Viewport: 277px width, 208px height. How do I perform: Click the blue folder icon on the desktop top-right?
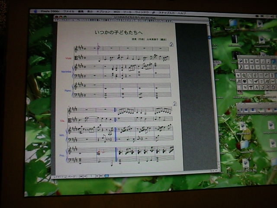(233, 23)
